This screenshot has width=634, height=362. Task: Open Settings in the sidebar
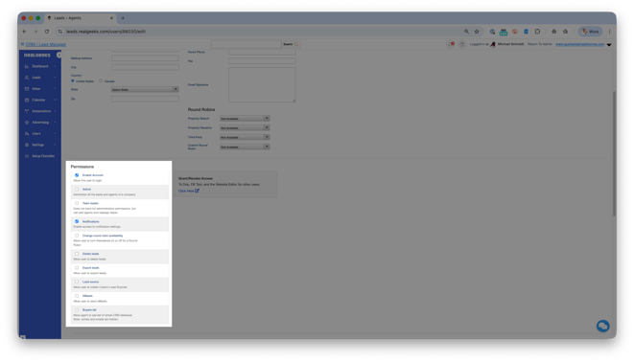[37, 145]
